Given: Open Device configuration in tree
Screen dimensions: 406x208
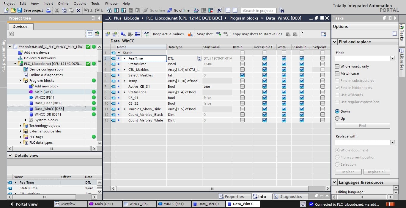Looking at the screenshot, I should (46, 69).
